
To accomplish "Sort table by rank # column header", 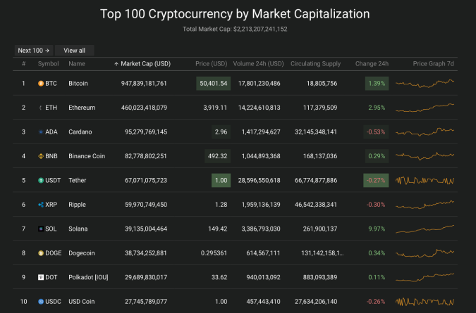I will click(24, 64).
